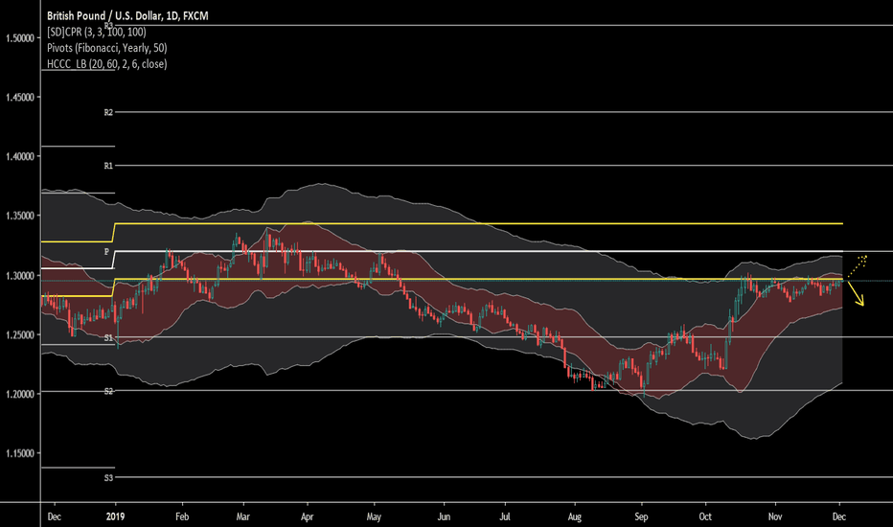The height and width of the screenshot is (527, 893).
Task: Jump to 2019 on the time axis
Action: coord(114,515)
